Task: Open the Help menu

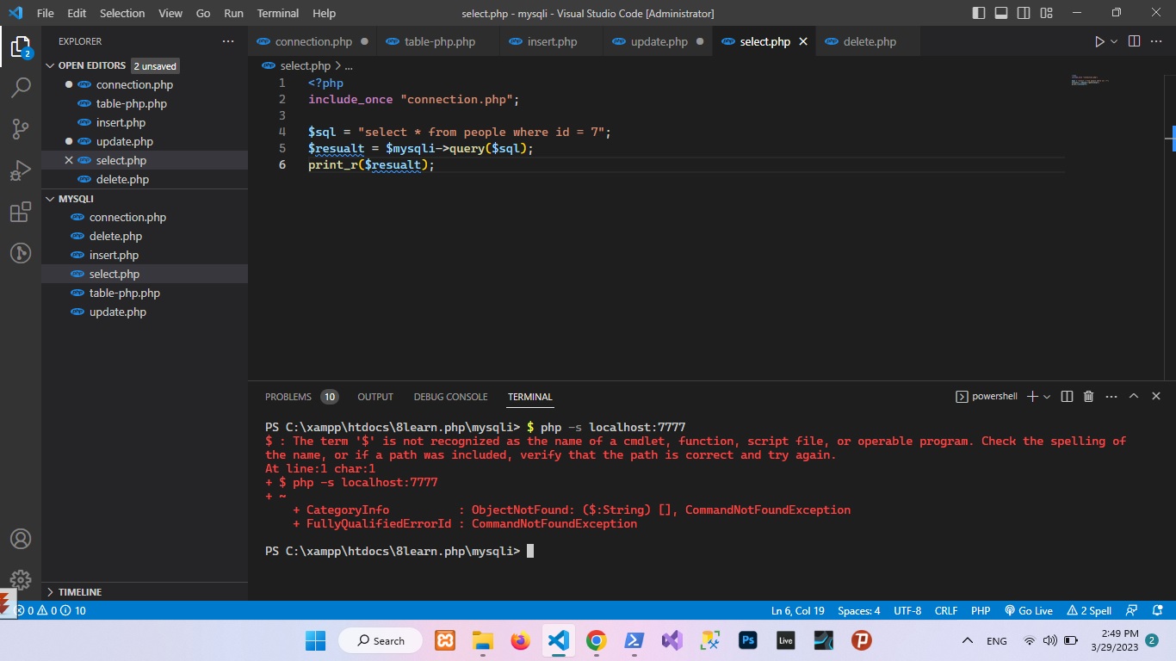Action: (x=324, y=13)
